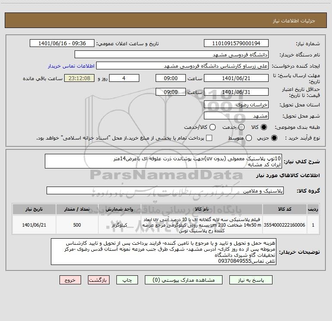Click the پاسخ به نیاز button

(x=251, y=280)
